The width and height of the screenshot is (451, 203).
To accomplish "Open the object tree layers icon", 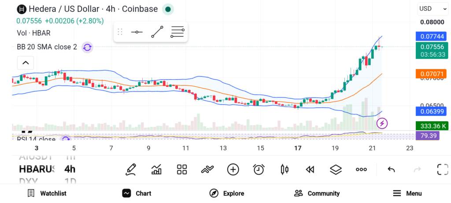I will click(x=335, y=170).
